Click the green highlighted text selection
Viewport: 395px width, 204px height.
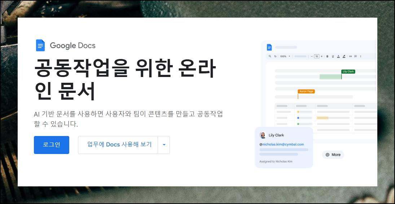[330, 77]
